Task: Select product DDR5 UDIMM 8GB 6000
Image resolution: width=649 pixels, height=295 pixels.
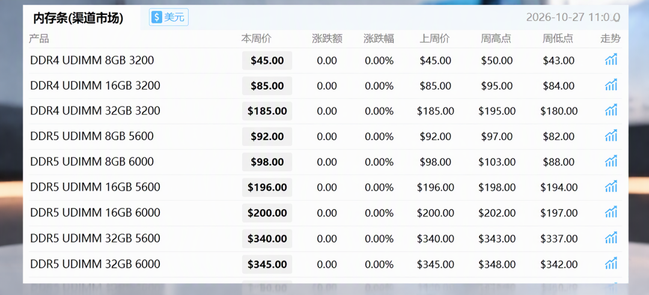Action: click(92, 162)
